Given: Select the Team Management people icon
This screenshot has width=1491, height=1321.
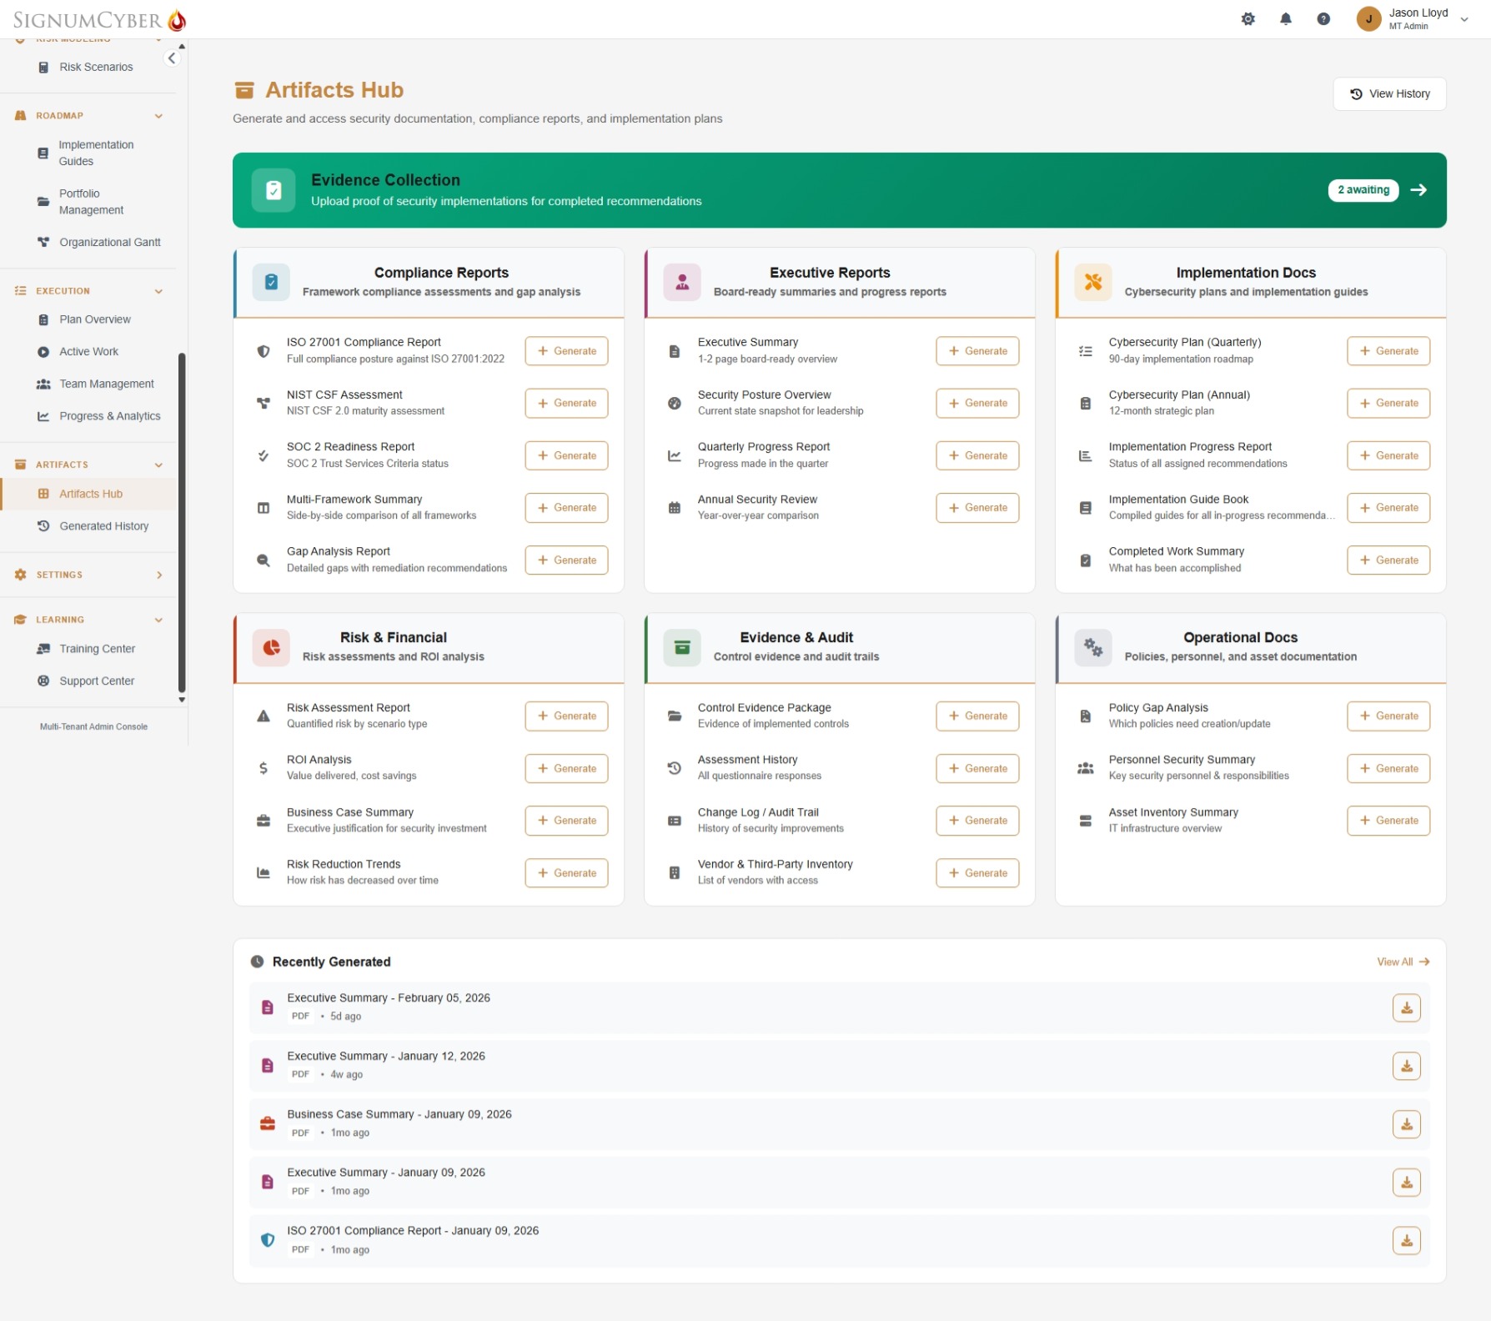Looking at the screenshot, I should (43, 384).
